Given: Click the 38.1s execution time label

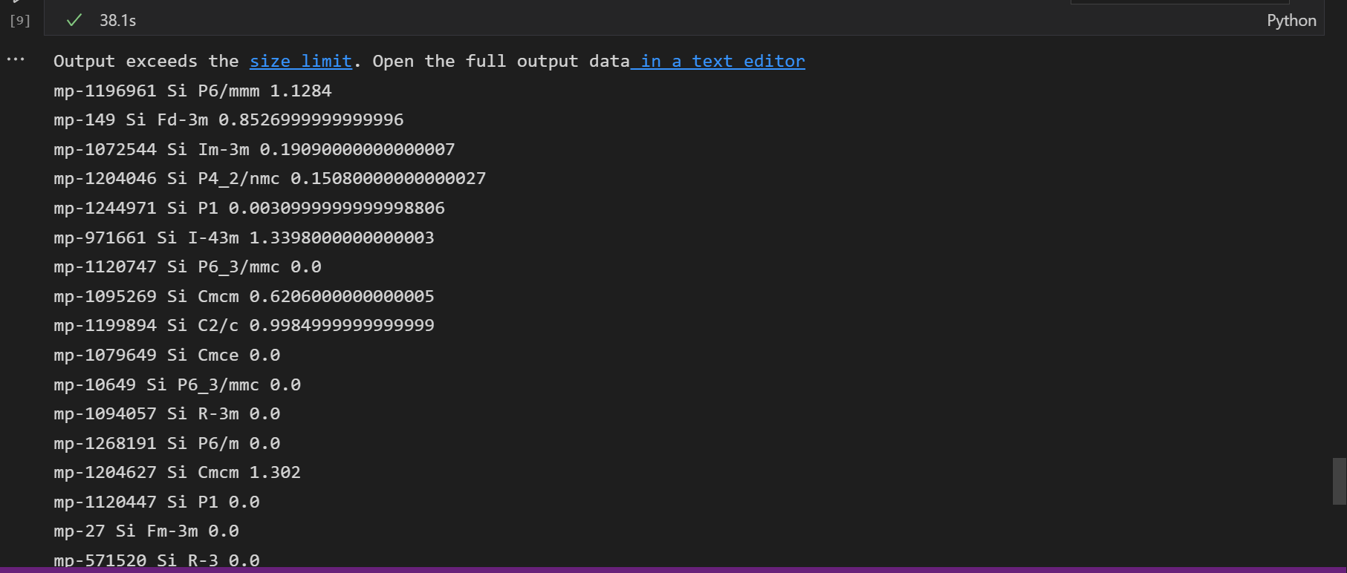Looking at the screenshot, I should 118,21.
